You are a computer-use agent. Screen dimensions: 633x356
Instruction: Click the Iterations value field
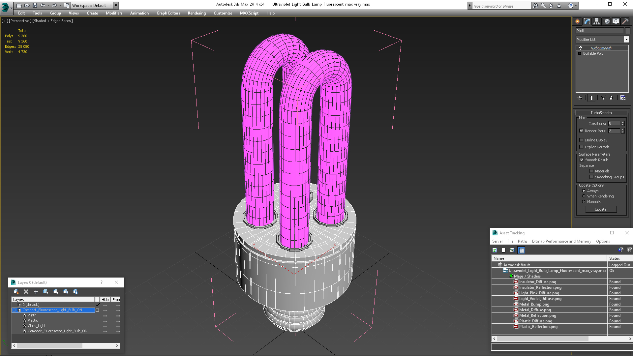(x=614, y=124)
